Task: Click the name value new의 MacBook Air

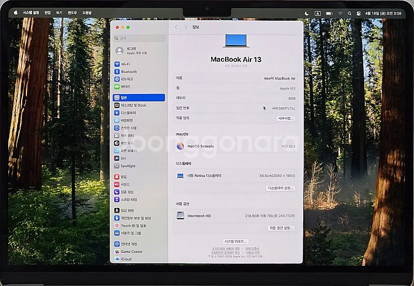Action: pos(279,79)
